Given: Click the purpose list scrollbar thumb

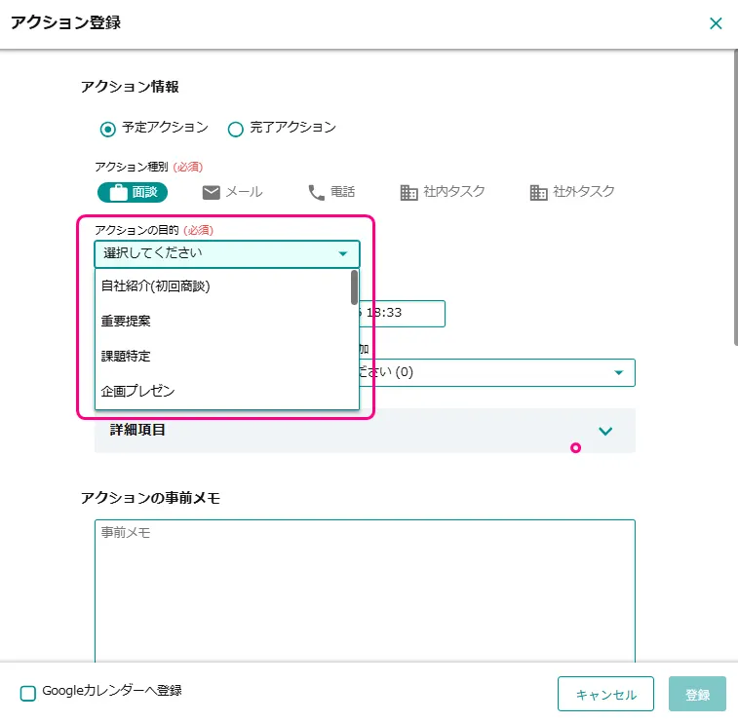Looking at the screenshot, I should [354, 287].
